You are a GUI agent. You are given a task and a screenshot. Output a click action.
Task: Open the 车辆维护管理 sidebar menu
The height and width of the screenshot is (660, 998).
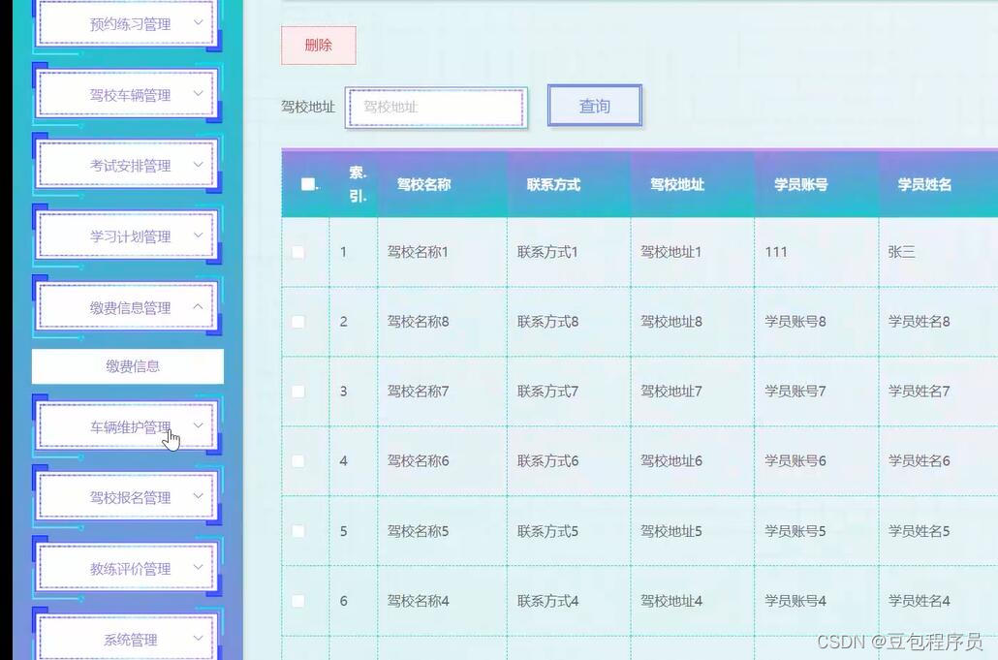(125, 426)
